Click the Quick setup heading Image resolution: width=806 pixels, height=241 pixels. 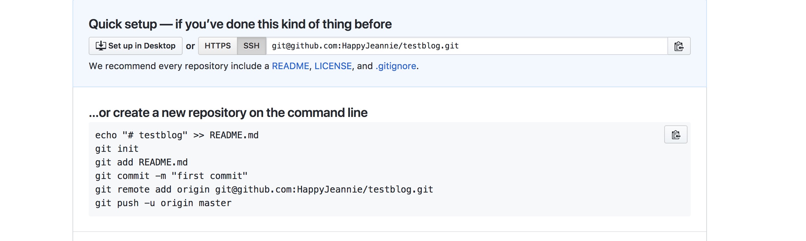(x=240, y=24)
